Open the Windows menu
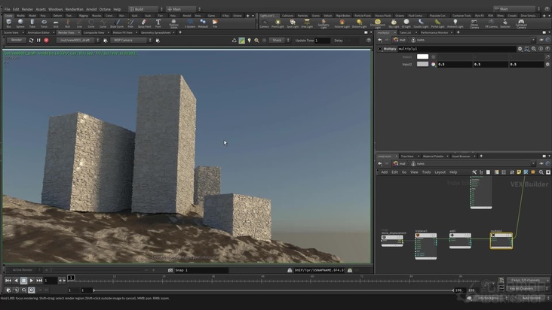 (55, 9)
